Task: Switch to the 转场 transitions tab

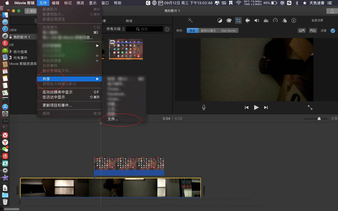Action: tap(129, 21)
